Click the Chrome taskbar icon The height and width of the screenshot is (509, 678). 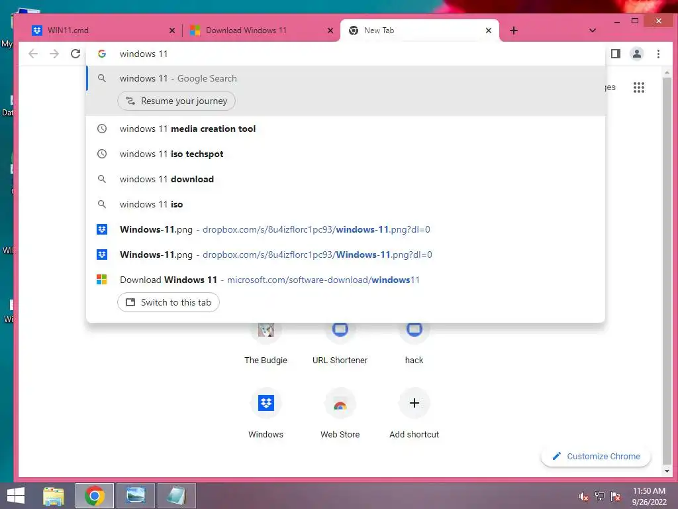point(95,496)
